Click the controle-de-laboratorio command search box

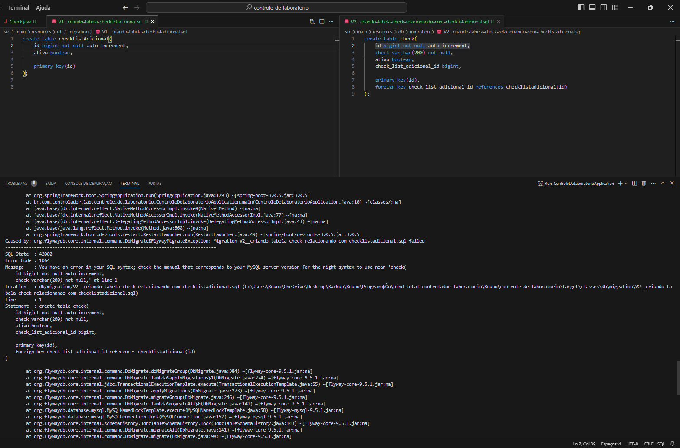(276, 7)
